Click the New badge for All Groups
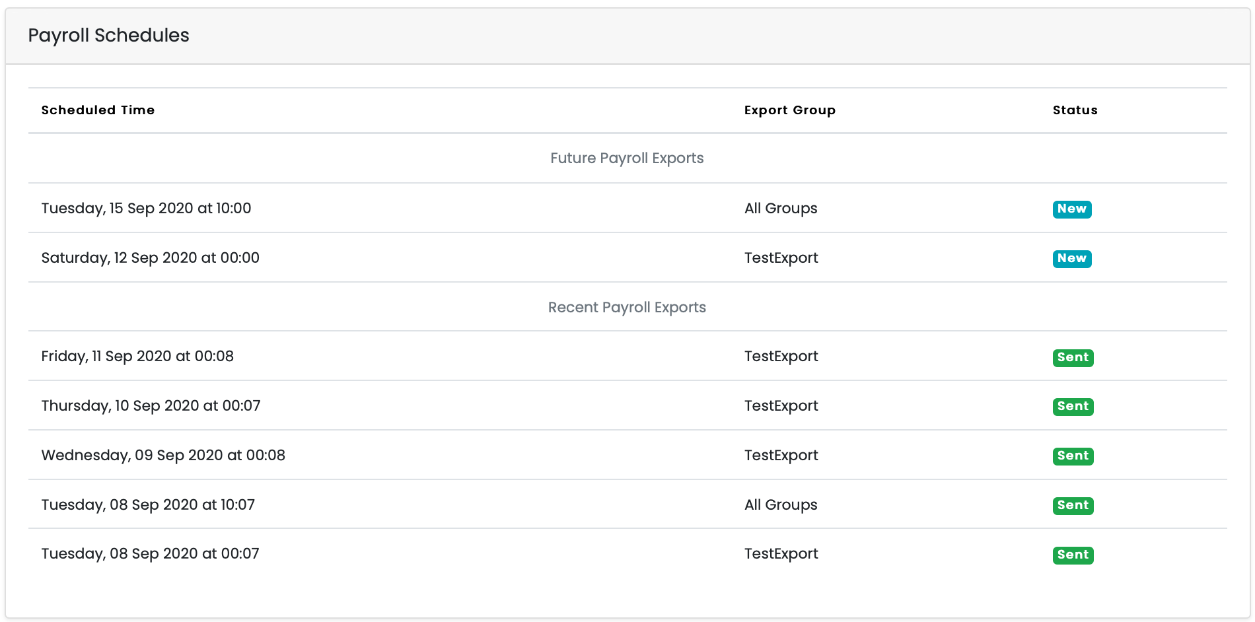 point(1071,209)
